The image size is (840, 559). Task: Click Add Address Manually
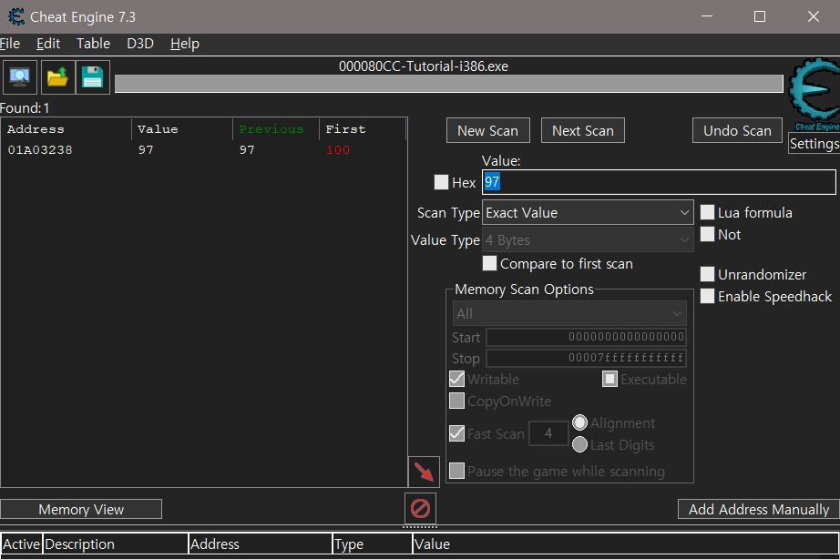tap(759, 509)
